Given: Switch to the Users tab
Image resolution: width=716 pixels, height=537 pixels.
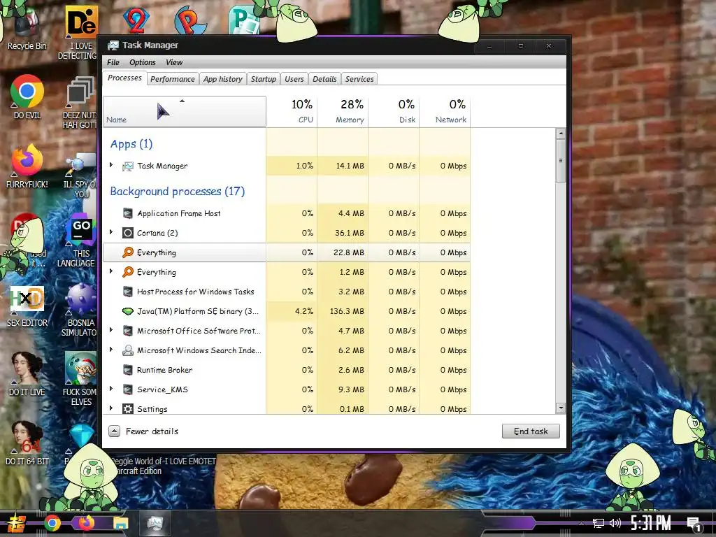Looking at the screenshot, I should click(x=294, y=79).
